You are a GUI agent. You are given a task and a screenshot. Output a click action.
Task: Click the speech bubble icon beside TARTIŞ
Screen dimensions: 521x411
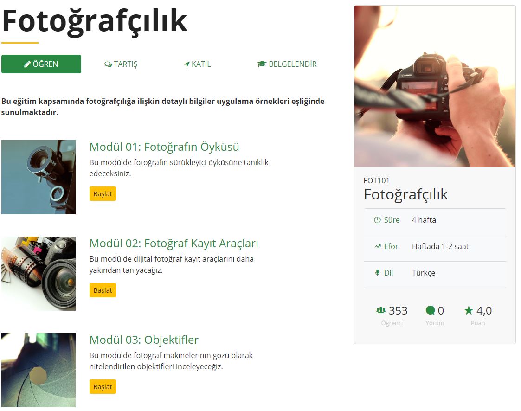point(108,64)
